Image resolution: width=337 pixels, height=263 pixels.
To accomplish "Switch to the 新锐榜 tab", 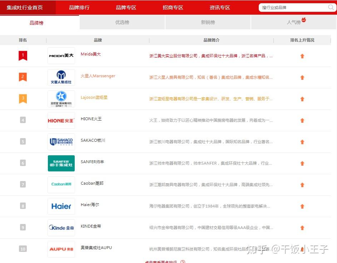I will [x=208, y=22].
